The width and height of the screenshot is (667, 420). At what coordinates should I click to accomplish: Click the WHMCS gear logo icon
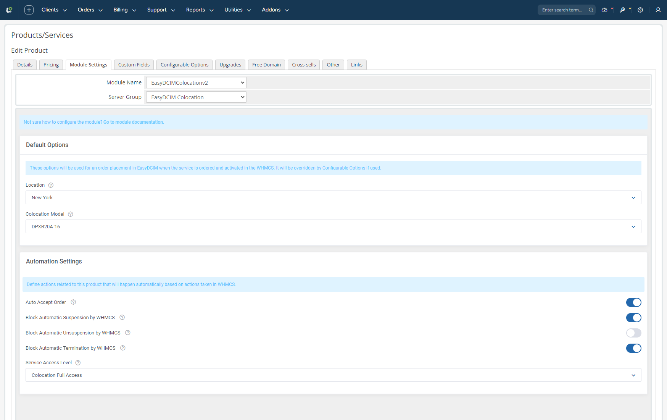pyautogui.click(x=9, y=10)
